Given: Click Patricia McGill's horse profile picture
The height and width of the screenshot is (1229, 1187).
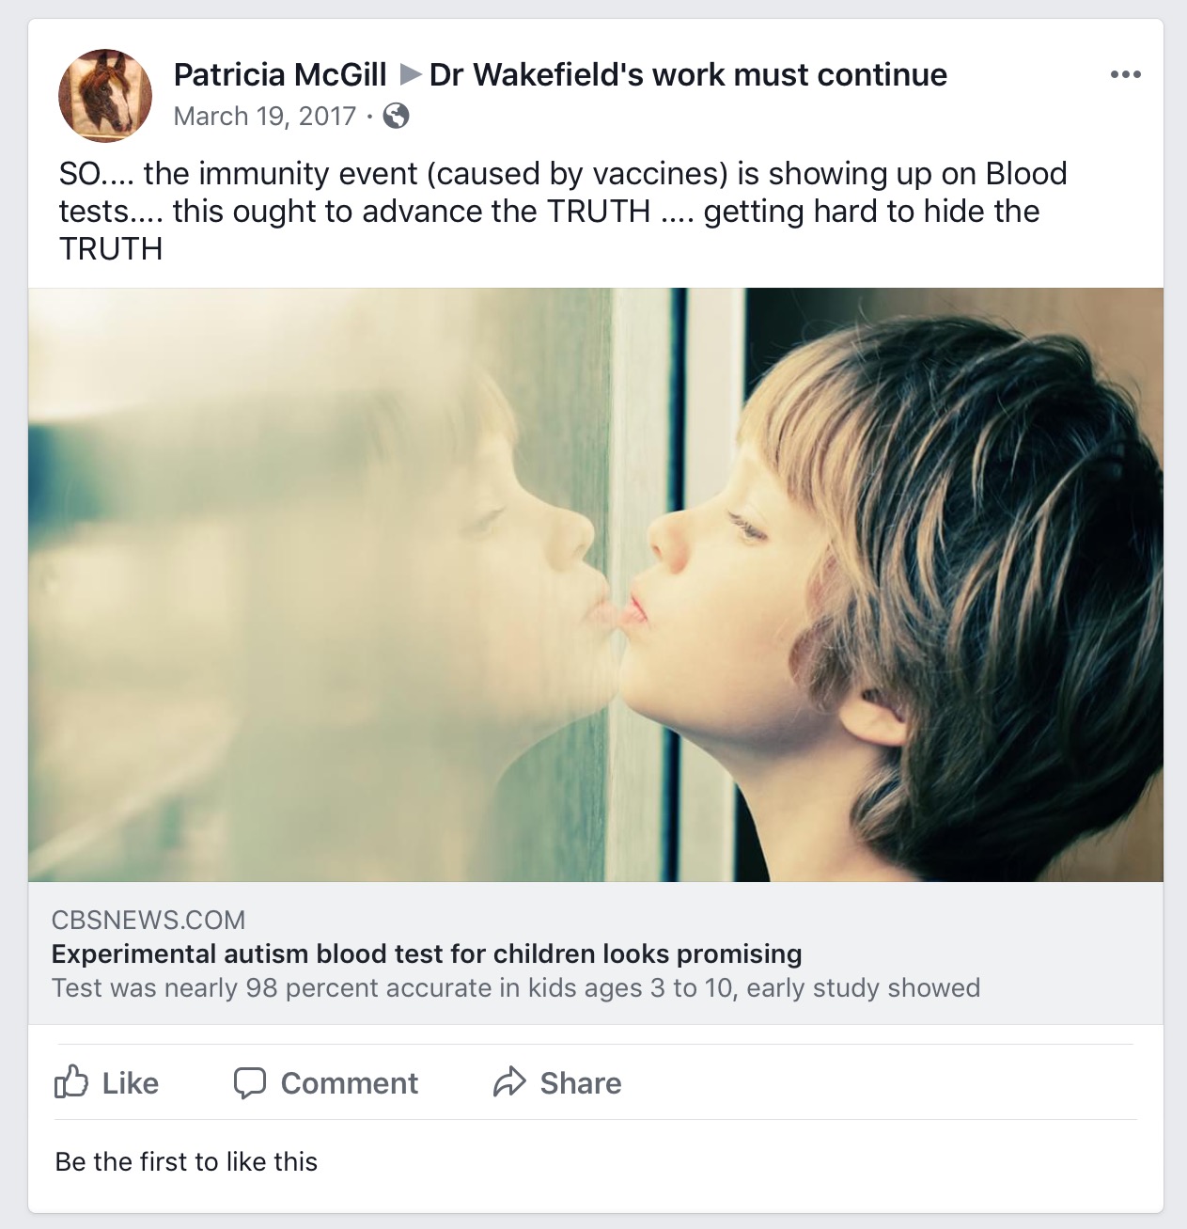Looking at the screenshot, I should tap(105, 95).
